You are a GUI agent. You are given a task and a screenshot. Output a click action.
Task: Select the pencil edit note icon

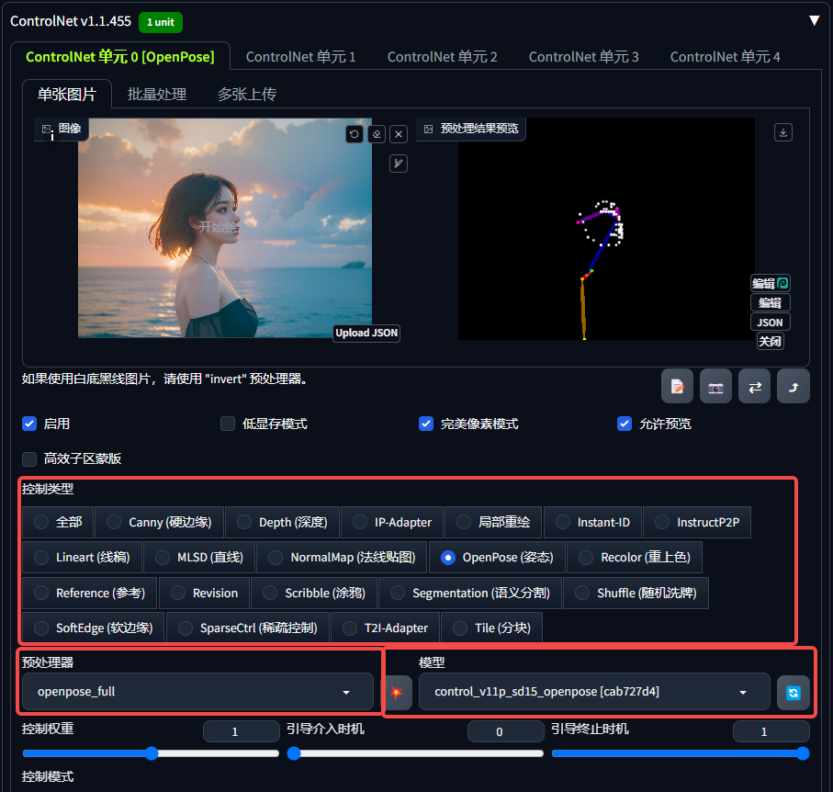677,386
